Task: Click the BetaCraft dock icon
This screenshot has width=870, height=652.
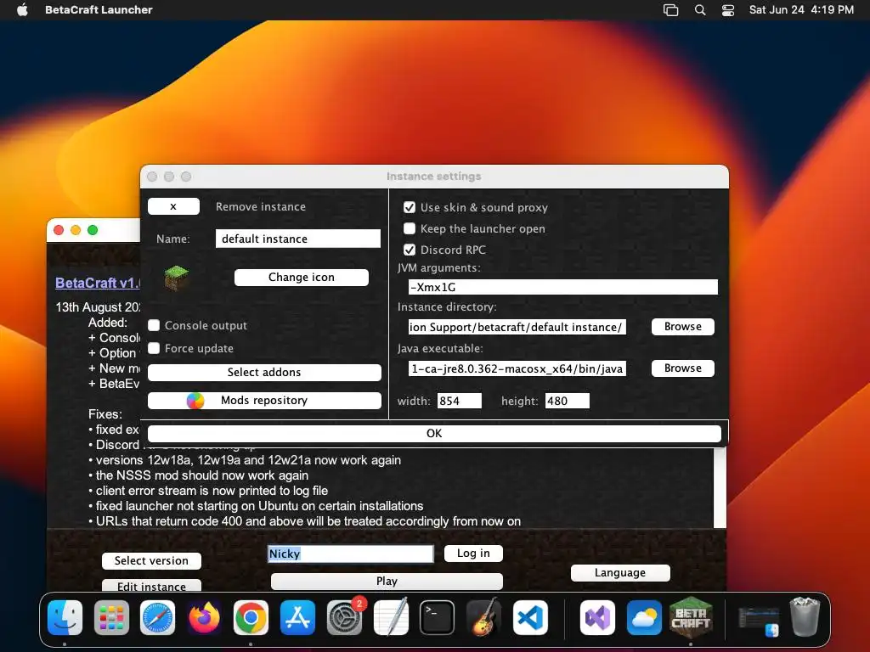Action: (x=691, y=618)
